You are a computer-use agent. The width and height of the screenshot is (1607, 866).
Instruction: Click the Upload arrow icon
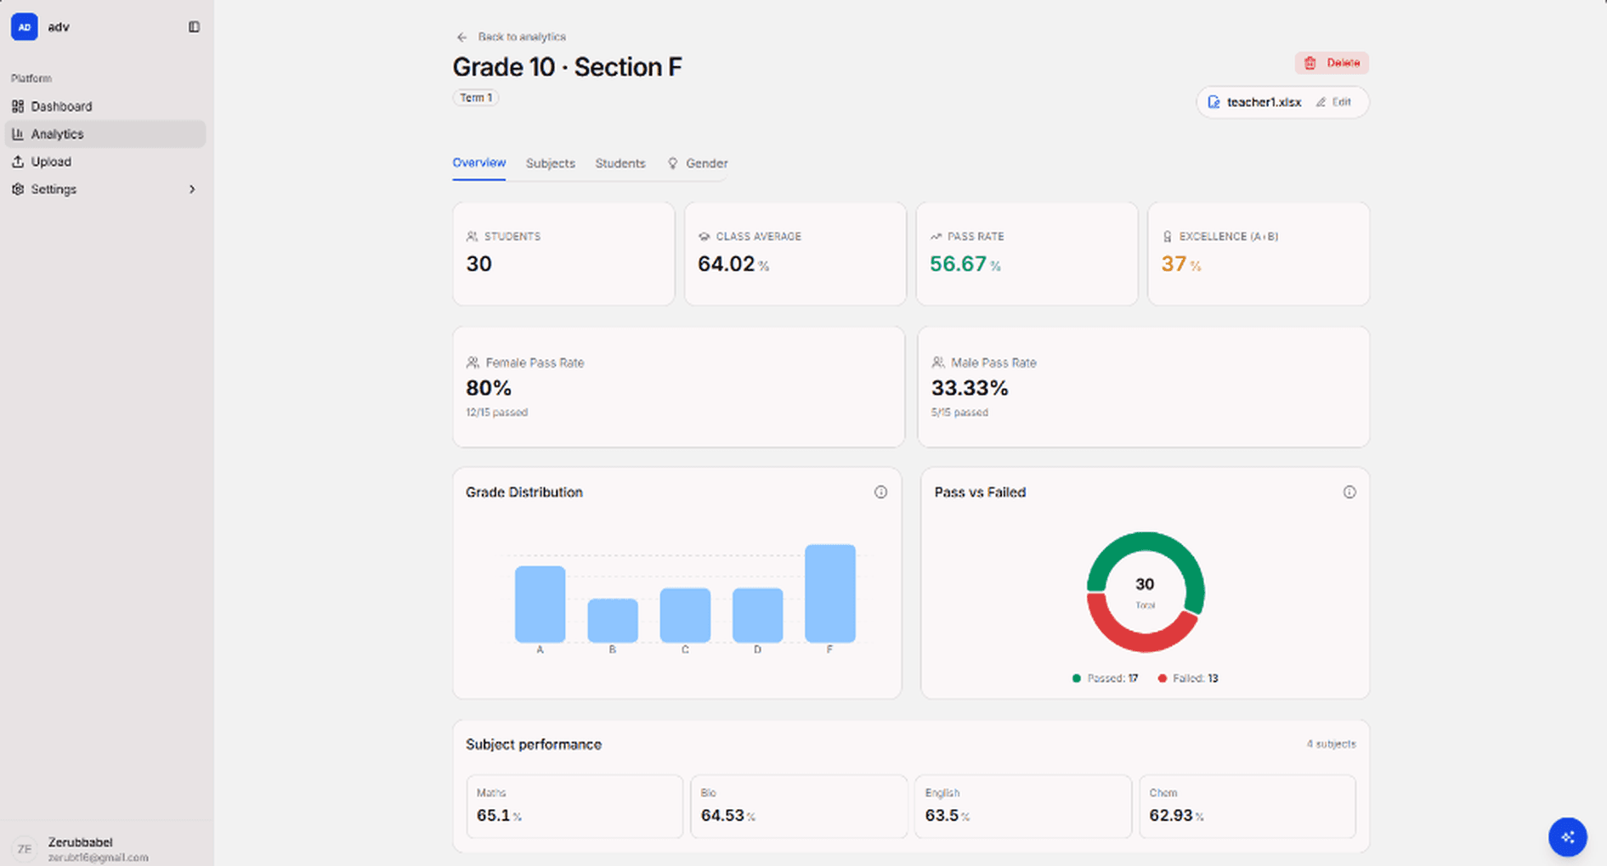18,161
